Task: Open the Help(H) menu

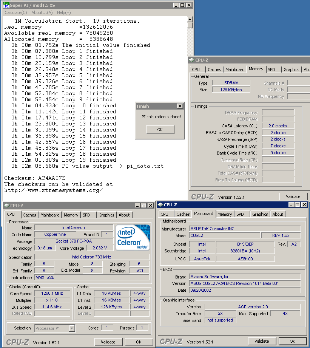Action: click(64, 12)
